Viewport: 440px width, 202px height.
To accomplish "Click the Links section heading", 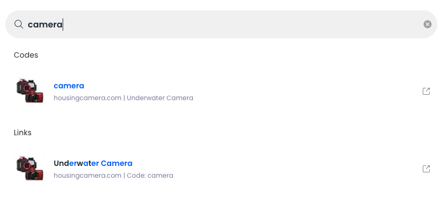I will coord(23,133).
